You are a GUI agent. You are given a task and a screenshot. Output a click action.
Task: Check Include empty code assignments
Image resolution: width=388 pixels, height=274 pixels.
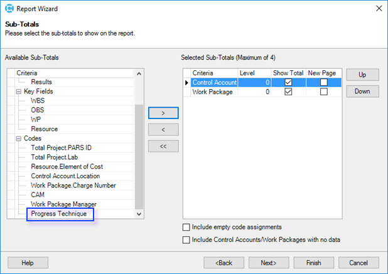(186, 227)
